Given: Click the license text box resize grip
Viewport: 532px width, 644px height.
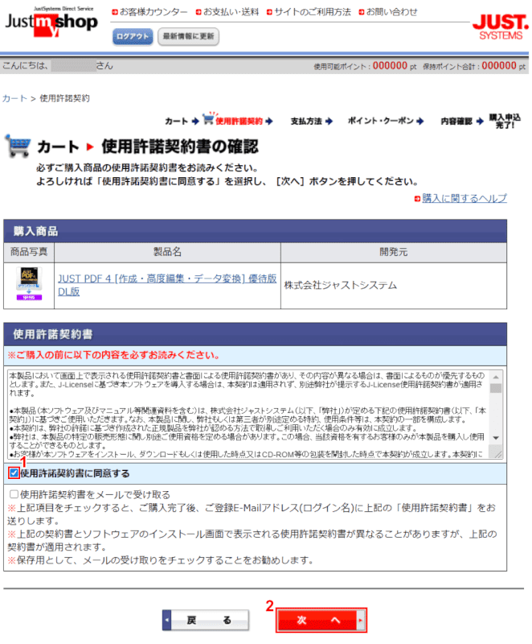Looking at the screenshot, I should pyautogui.click(x=498, y=454).
